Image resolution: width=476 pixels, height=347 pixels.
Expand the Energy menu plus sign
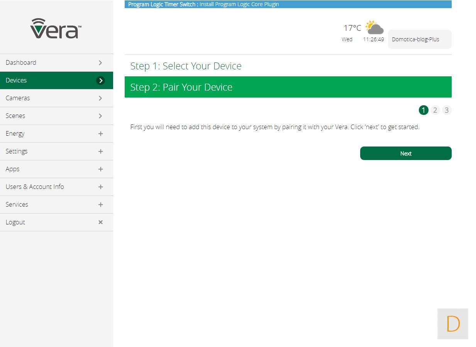click(100, 134)
